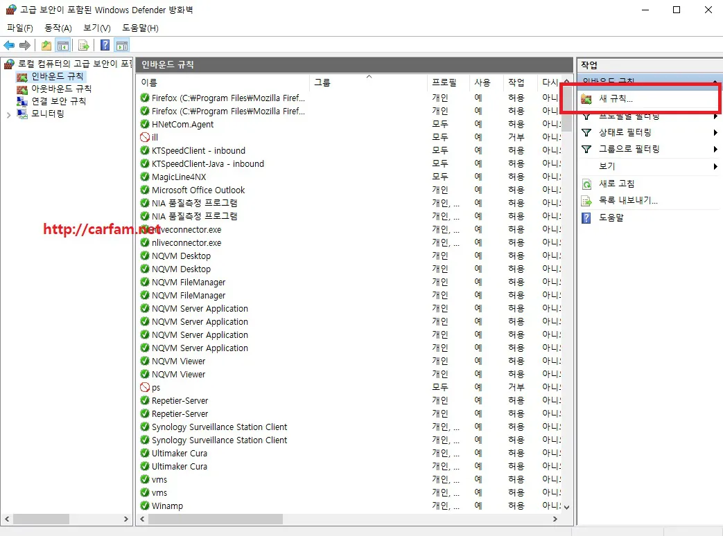Click the funnel icon next to 그룹으로 필터링
This screenshot has width=723, height=536.
click(586, 149)
